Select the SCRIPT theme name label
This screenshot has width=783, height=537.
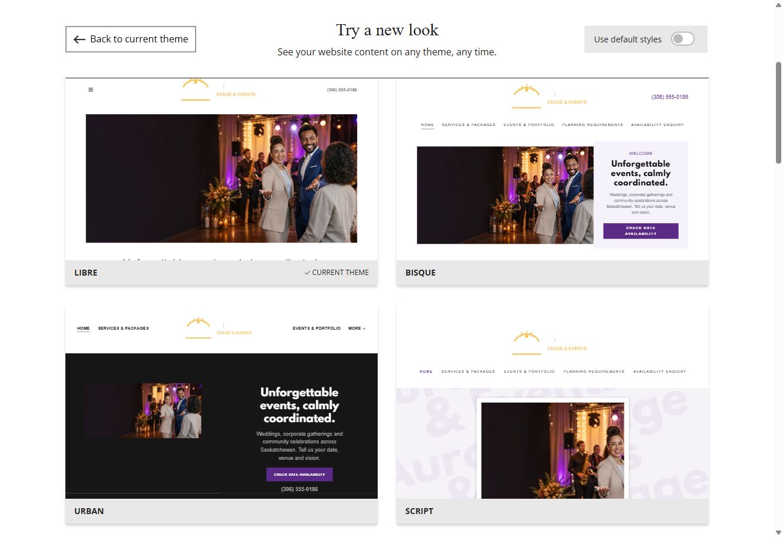point(419,511)
